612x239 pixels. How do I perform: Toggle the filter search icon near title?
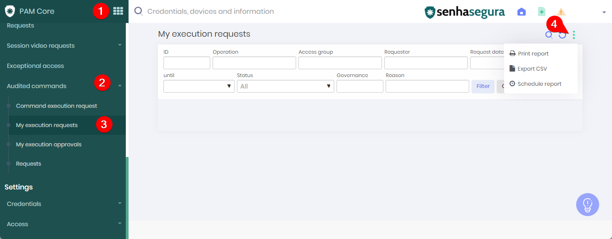click(549, 35)
